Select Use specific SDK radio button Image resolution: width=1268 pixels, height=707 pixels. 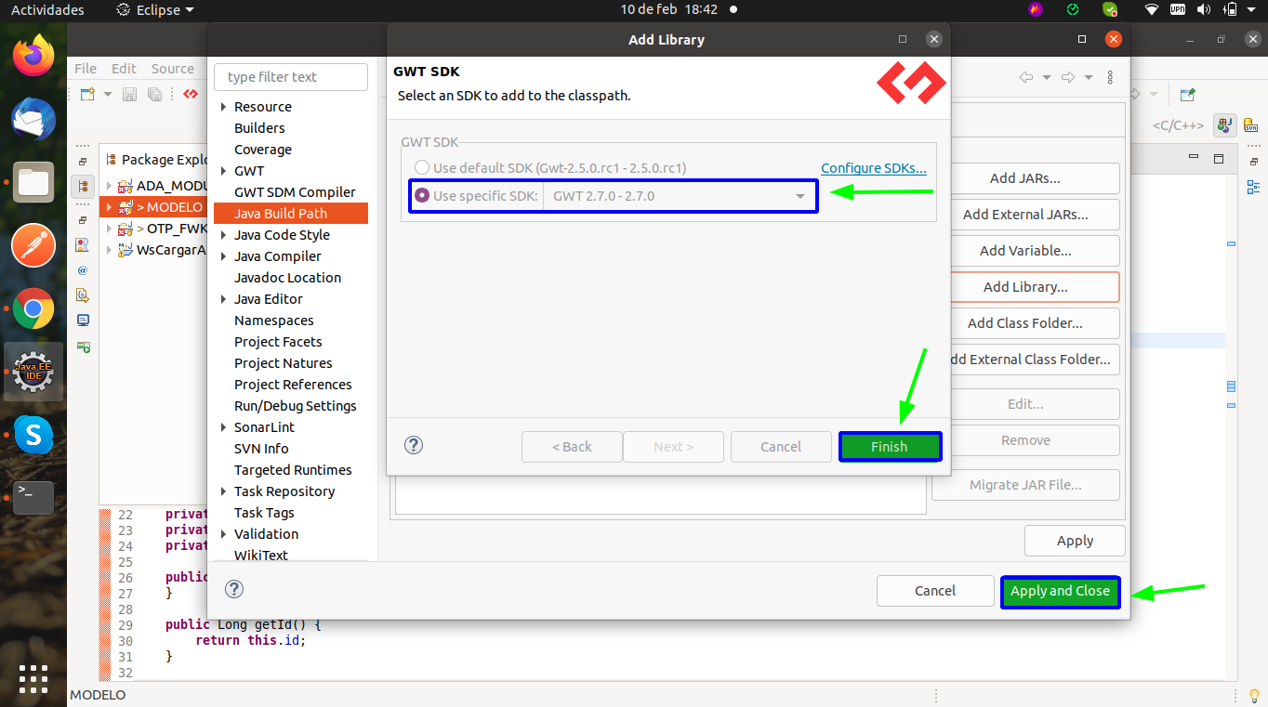pos(422,196)
